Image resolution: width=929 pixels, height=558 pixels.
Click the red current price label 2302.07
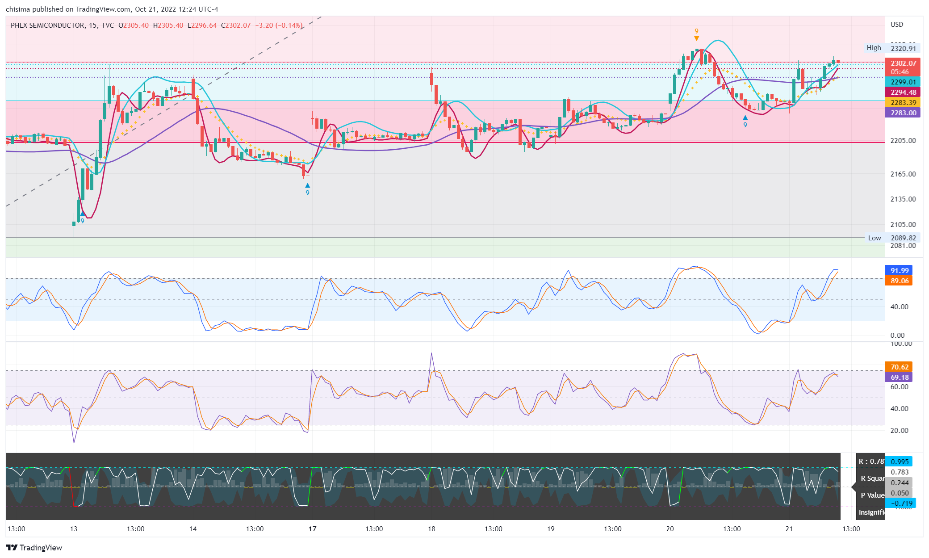903,63
